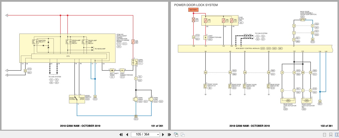Select the orange BATTERY box
339x138 pixels.
click(x=193, y=10)
